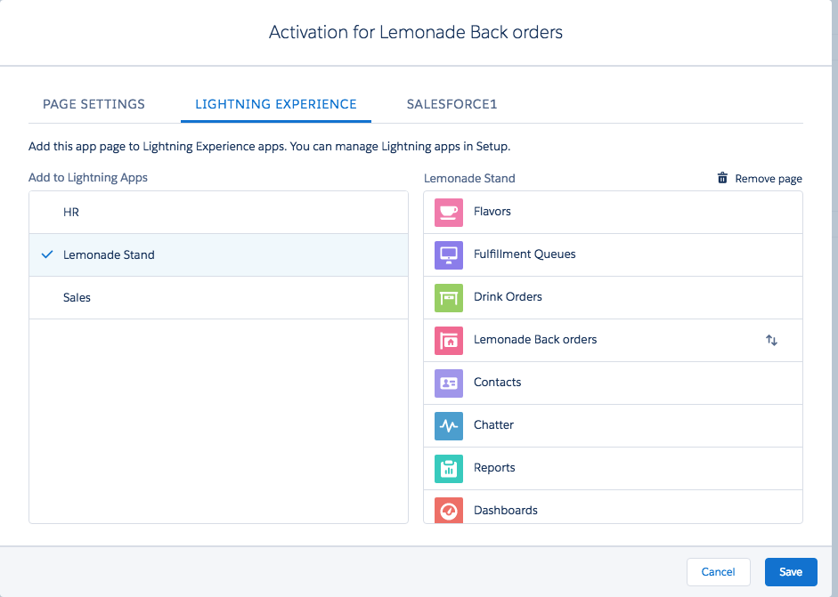
Task: Click the Contacts card icon
Action: [449, 383]
